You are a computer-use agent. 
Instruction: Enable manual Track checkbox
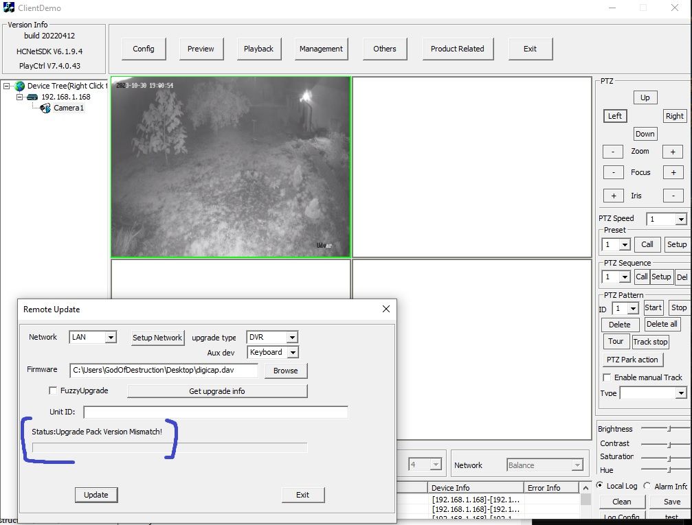(x=607, y=377)
